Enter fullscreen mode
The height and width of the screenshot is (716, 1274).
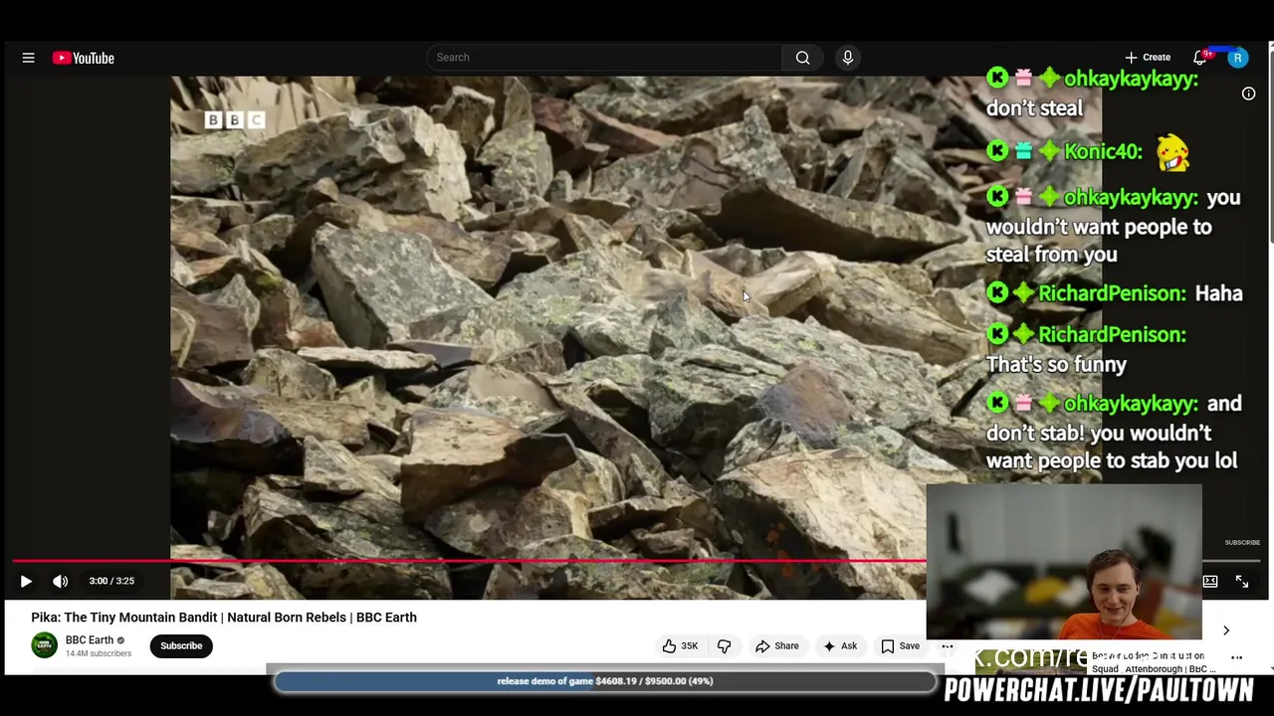tap(1242, 581)
